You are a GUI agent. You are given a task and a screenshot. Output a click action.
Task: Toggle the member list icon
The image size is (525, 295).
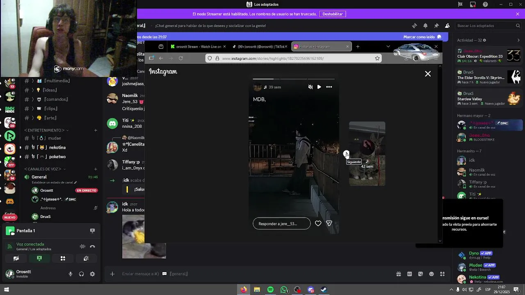tap(447, 25)
